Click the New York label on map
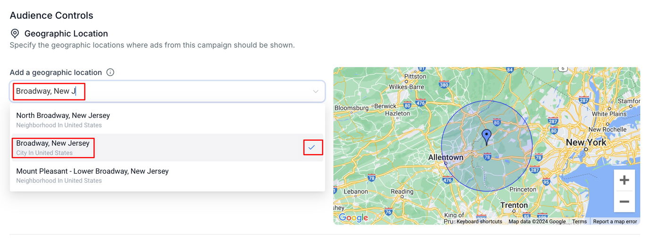Image resolution: width=661 pixels, height=251 pixels. point(585,142)
